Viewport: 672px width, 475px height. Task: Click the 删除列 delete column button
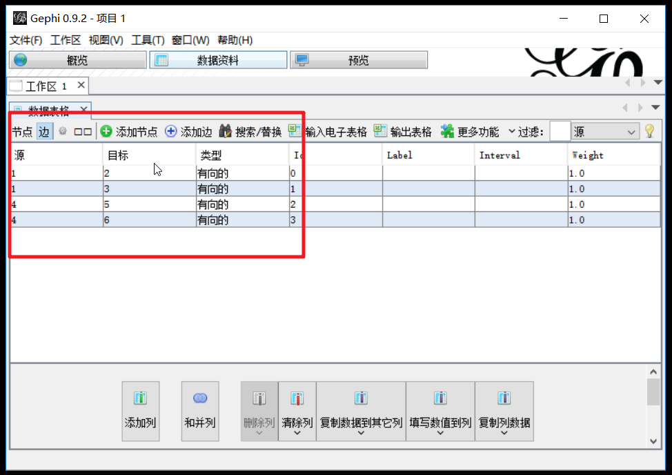(x=259, y=411)
